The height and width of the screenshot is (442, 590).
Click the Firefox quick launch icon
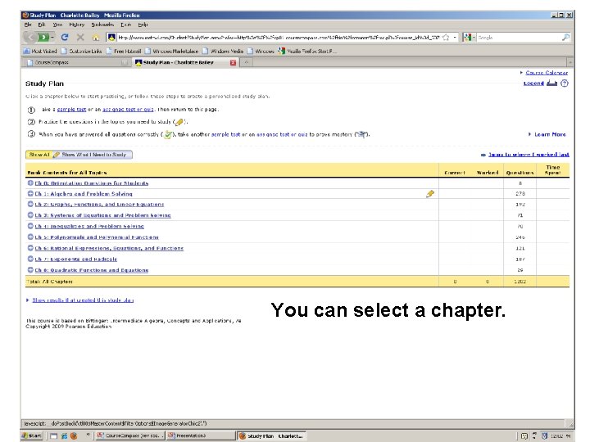point(74,435)
